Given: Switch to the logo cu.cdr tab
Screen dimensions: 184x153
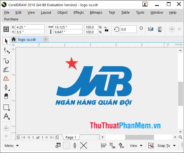Looking at the screenshot, I should click(27, 39).
